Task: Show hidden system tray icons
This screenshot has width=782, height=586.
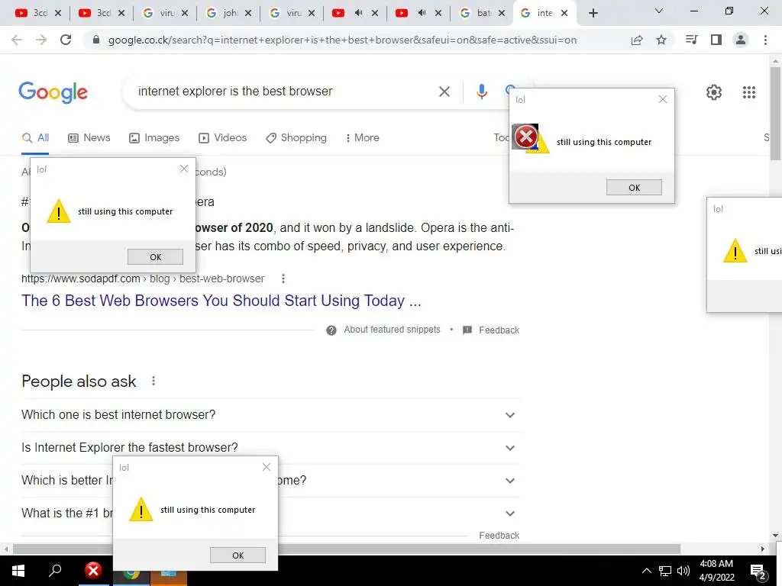Action: 646,571
